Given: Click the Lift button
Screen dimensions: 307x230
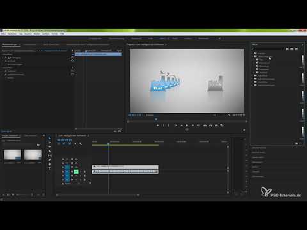Looking at the screenshot, I should click(x=205, y=125).
